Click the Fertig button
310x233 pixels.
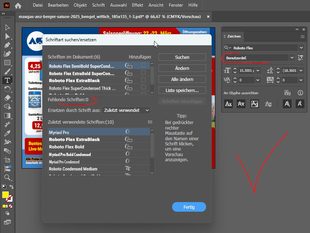(189, 207)
